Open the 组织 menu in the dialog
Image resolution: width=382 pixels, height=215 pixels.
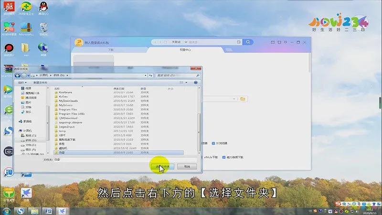[x=22, y=83]
